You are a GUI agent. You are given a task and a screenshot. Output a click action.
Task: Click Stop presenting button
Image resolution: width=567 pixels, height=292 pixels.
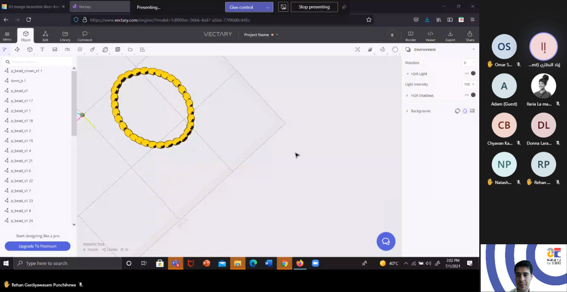(x=314, y=7)
